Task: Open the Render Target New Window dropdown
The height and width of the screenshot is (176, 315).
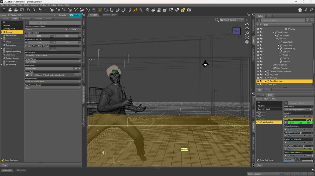Action: point(53,62)
